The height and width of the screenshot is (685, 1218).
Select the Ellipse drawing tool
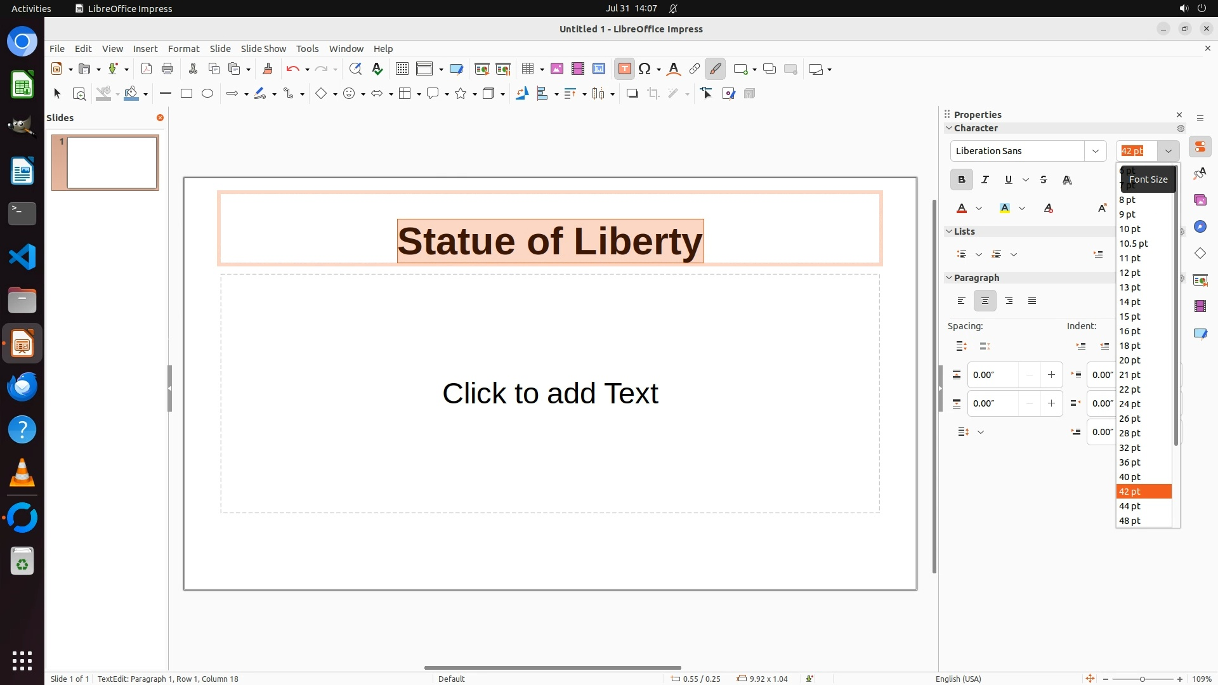pyautogui.click(x=207, y=94)
